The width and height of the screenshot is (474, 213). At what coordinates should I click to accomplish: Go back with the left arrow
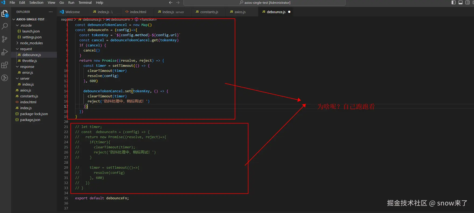pos(170,3)
